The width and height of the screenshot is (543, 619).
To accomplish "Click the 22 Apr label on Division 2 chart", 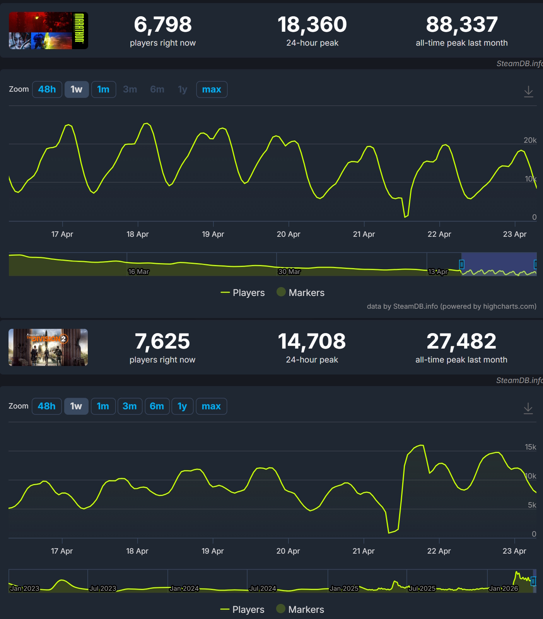I will (x=439, y=551).
